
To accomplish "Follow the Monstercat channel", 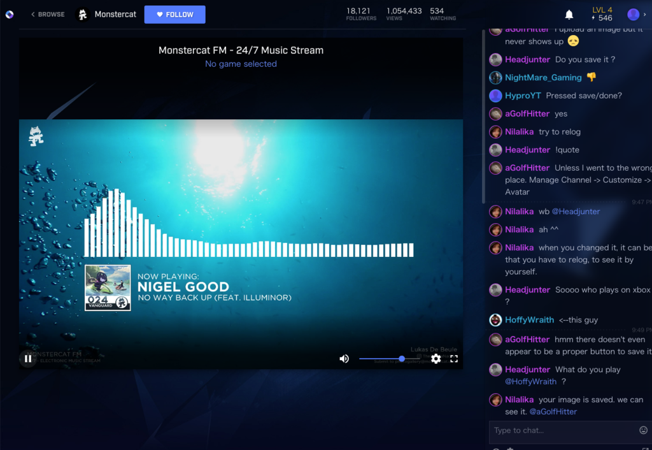I will [174, 15].
